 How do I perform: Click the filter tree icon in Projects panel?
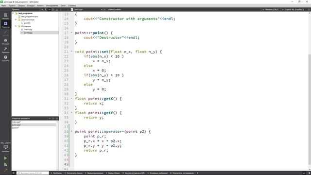(46, 10)
